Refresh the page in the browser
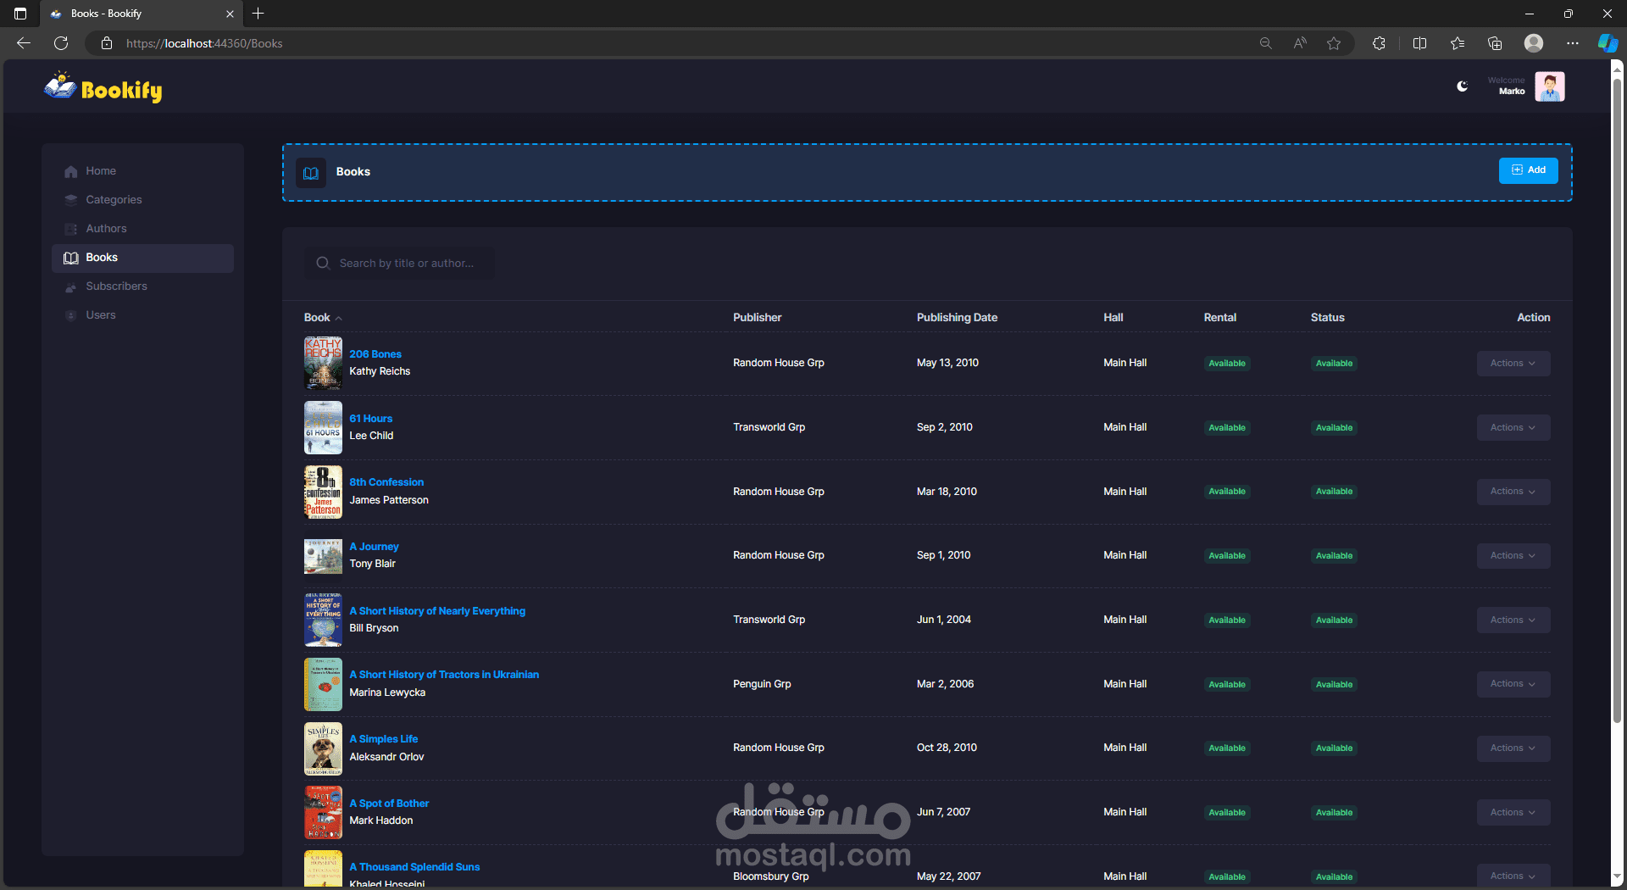The width and height of the screenshot is (1627, 890). 61,43
